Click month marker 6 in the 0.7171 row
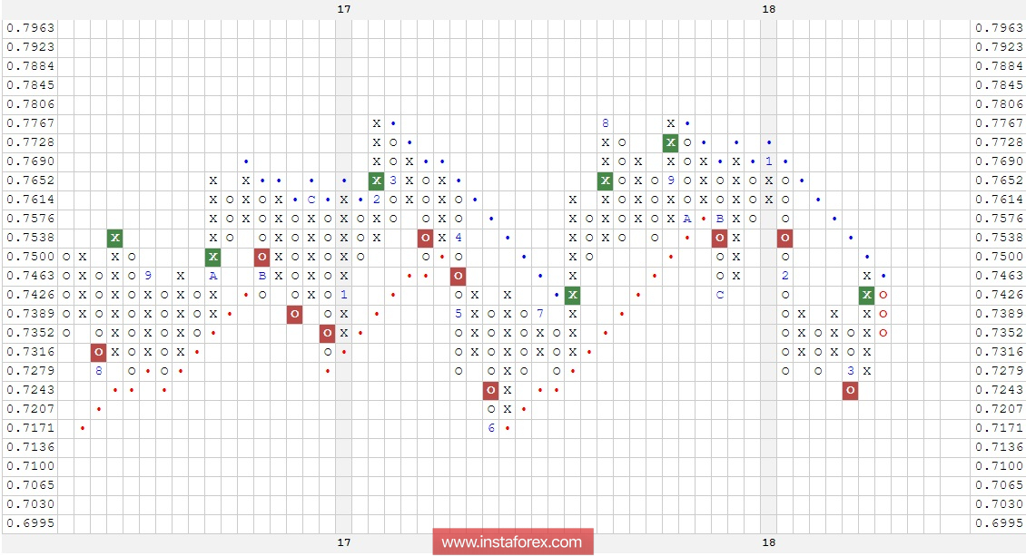Viewport: 1026px width, 556px height. (x=491, y=428)
